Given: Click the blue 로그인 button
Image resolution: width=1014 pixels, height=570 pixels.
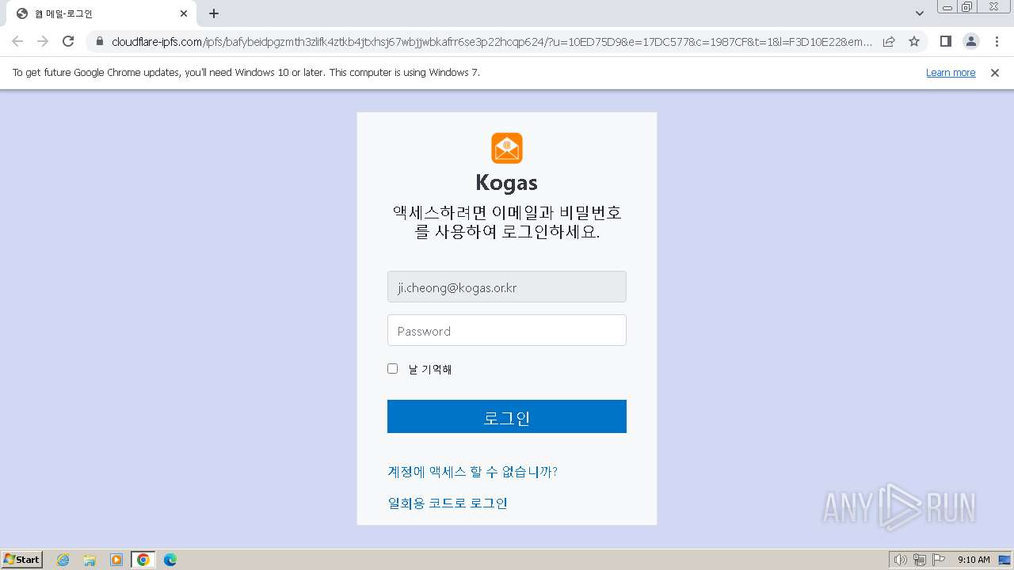Looking at the screenshot, I should pos(507,416).
